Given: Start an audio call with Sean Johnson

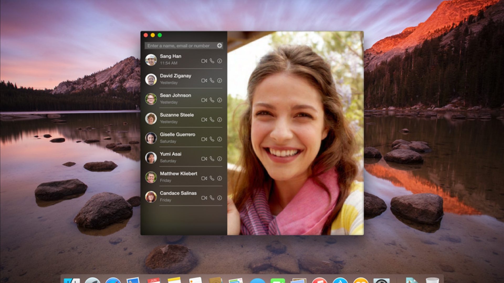Looking at the screenshot, I should pyautogui.click(x=212, y=100).
